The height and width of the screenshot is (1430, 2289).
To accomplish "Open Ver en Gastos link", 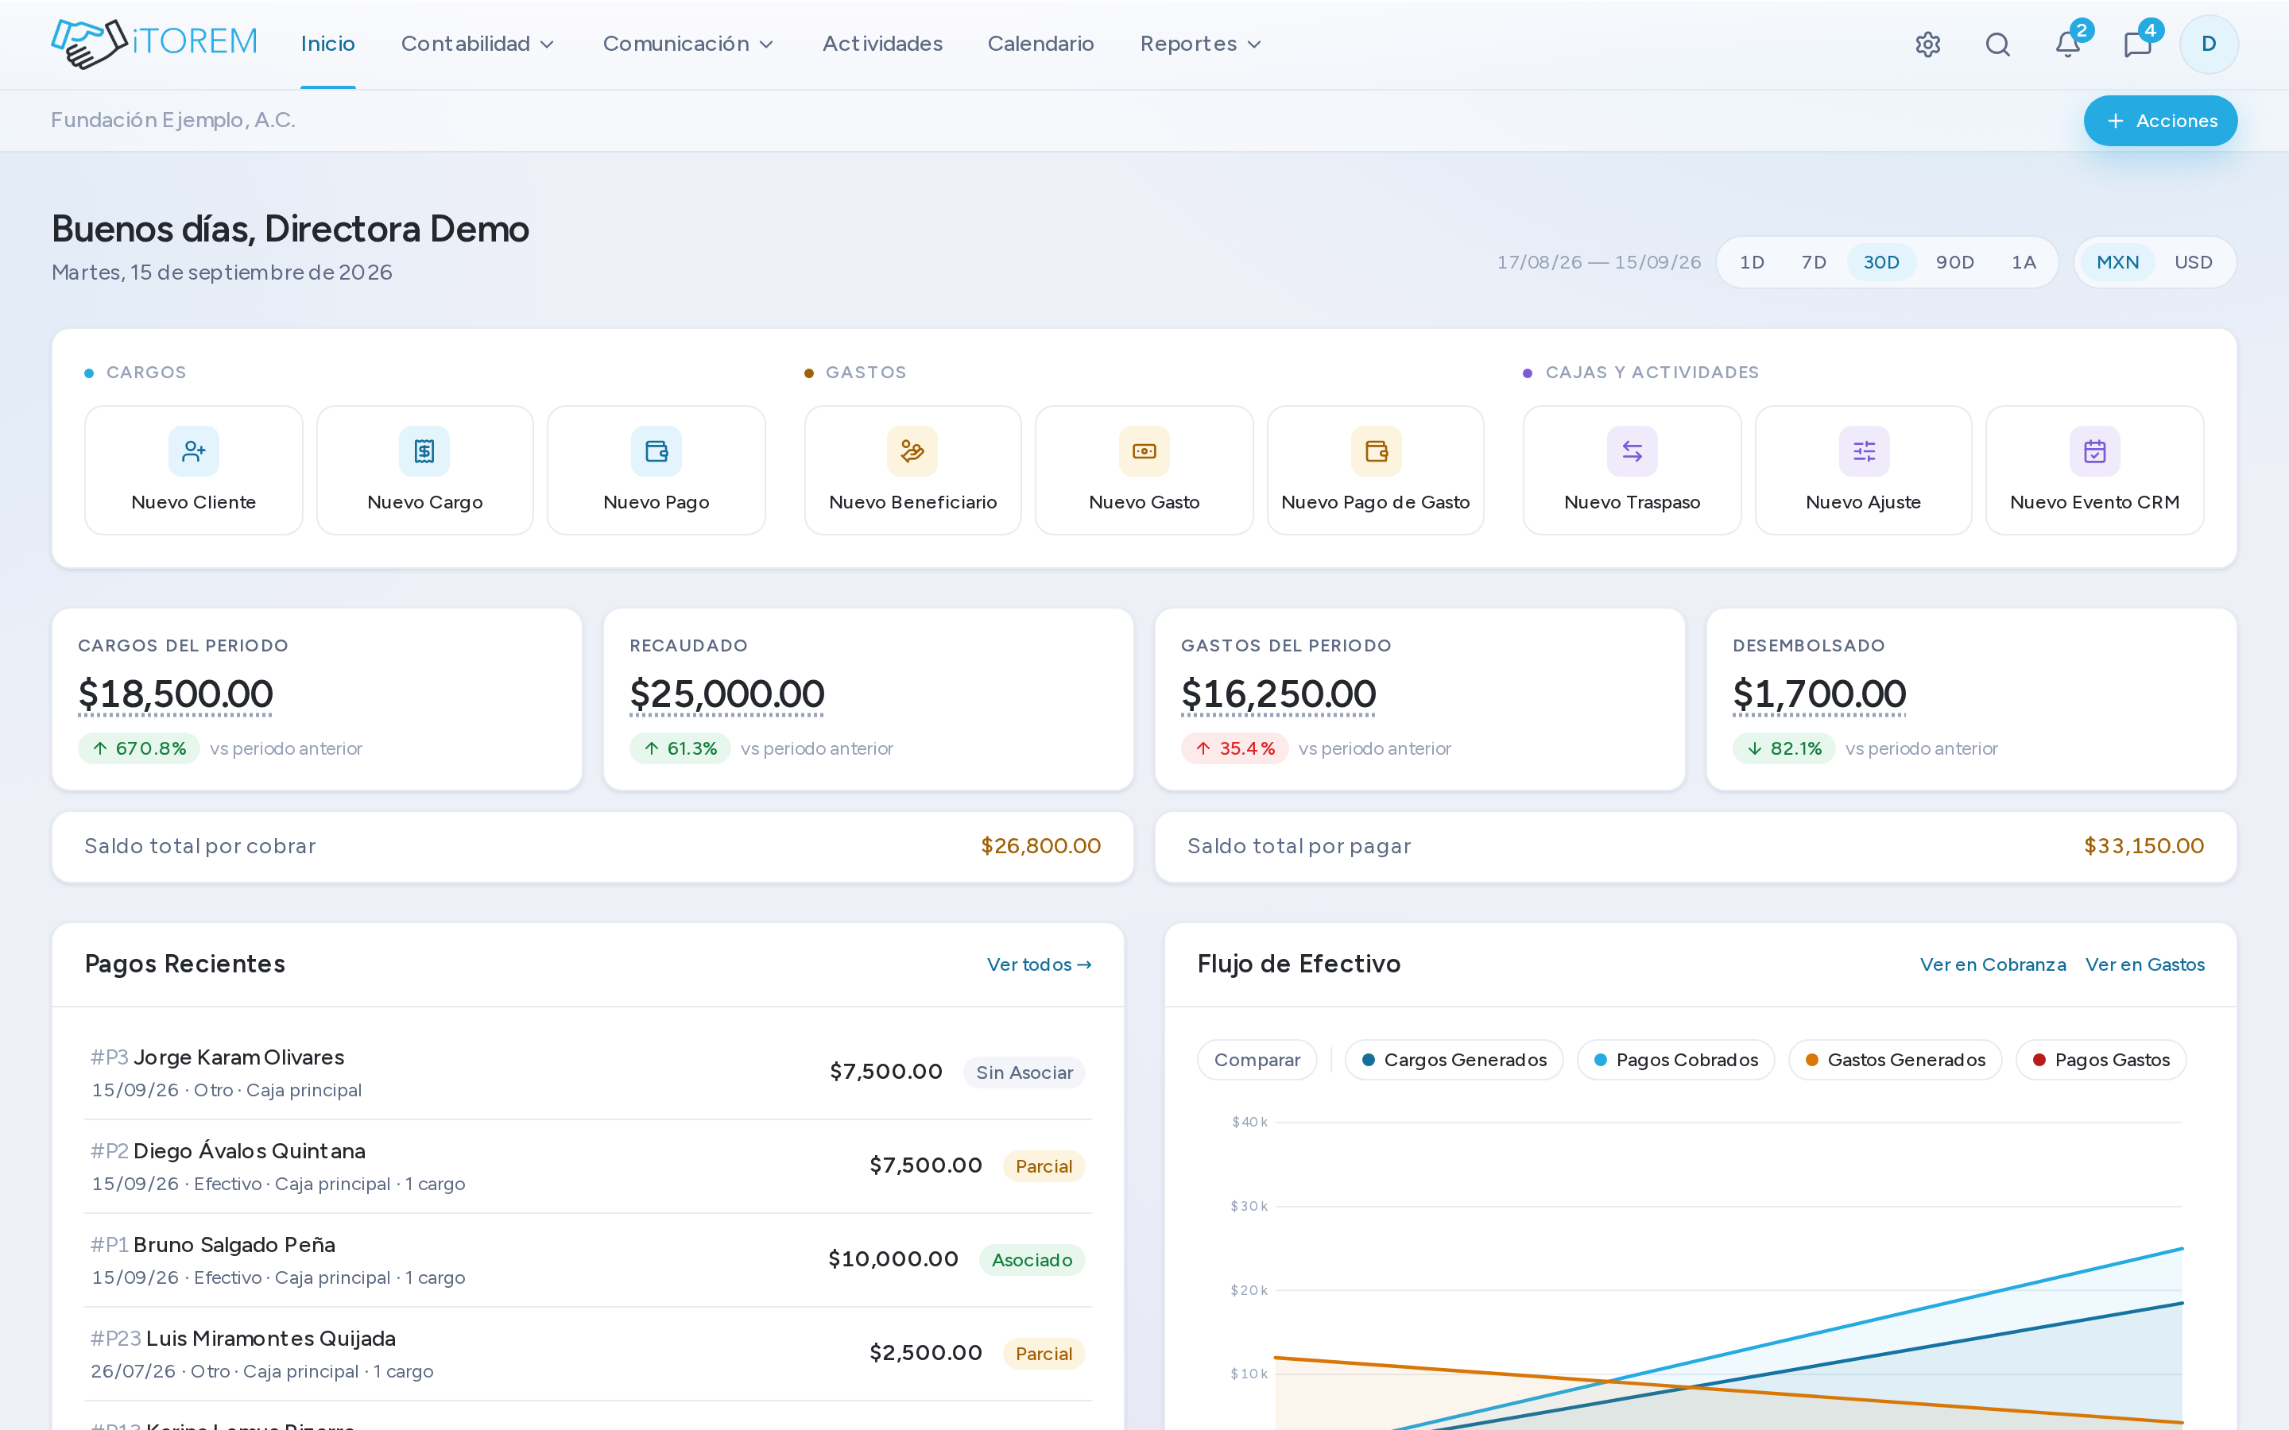I will (x=2145, y=964).
